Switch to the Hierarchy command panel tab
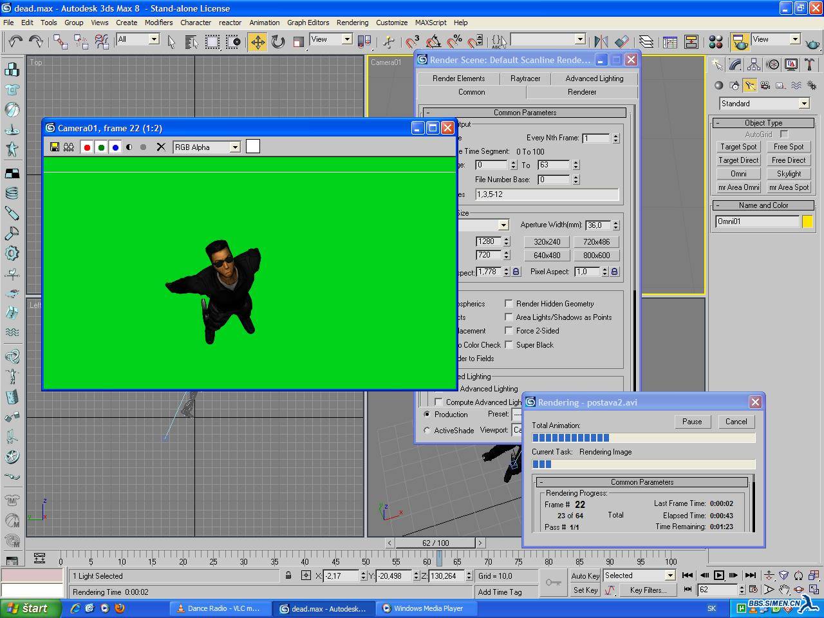This screenshot has width=824, height=618. point(754,64)
